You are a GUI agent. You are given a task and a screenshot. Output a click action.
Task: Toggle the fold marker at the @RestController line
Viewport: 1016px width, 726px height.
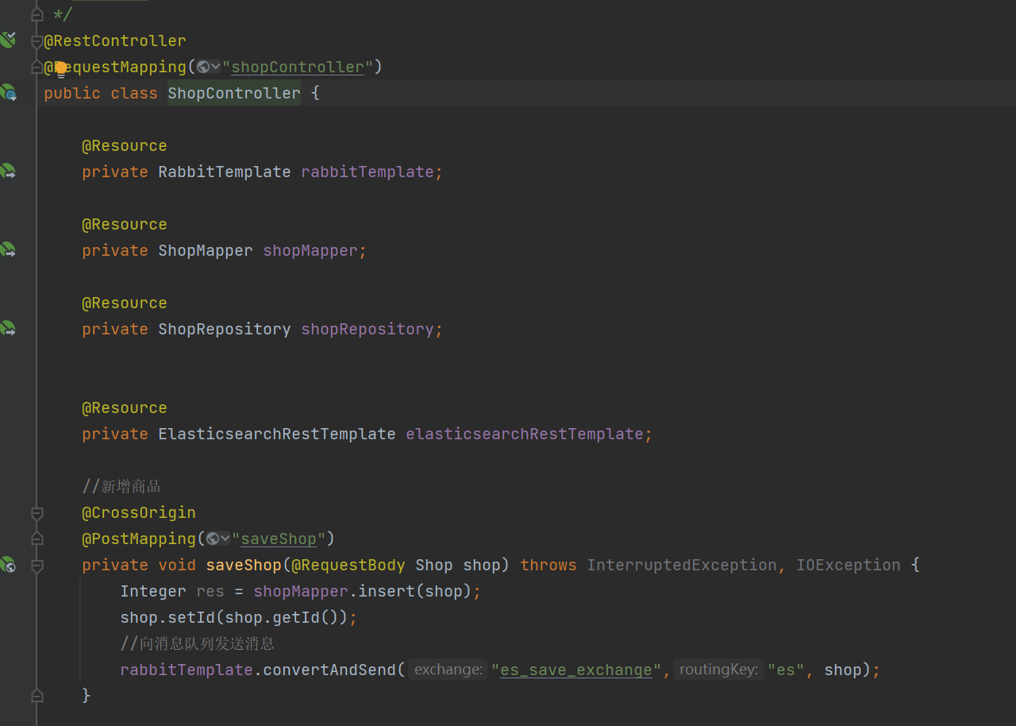tap(37, 41)
